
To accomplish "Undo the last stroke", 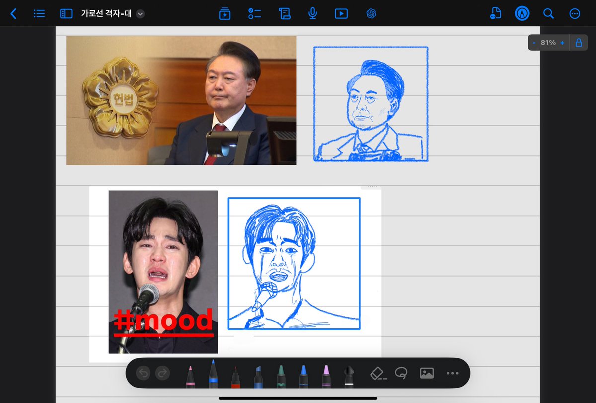I will tap(143, 373).
